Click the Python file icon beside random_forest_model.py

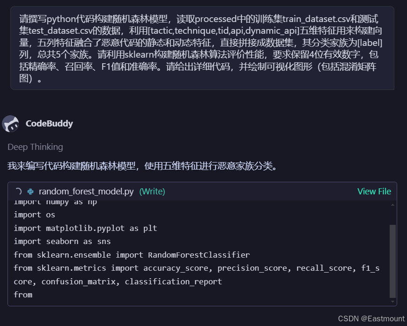tap(30, 192)
